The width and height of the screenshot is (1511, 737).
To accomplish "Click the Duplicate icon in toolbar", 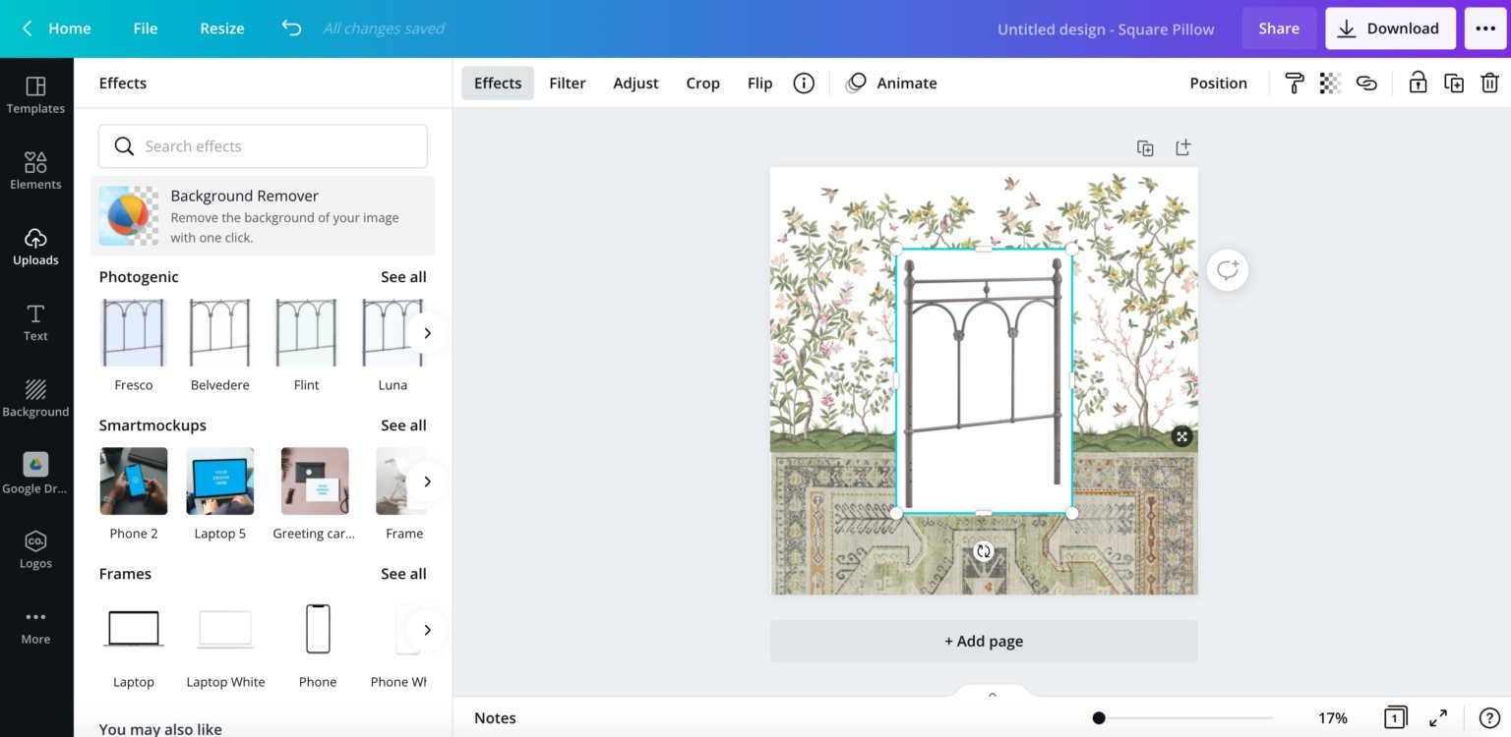I will coord(1454,84).
